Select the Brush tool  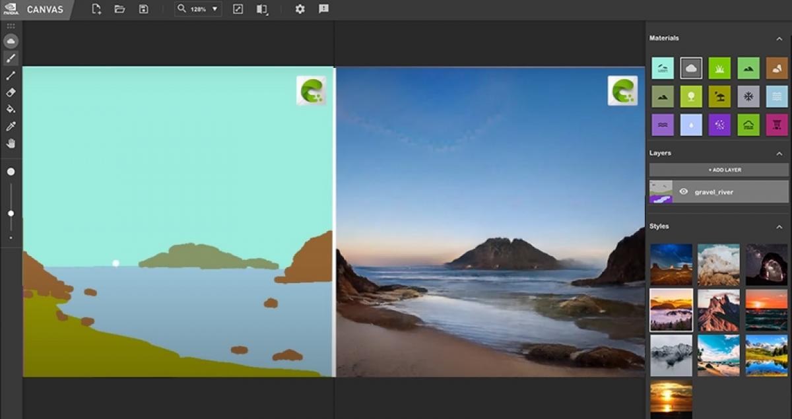11,58
